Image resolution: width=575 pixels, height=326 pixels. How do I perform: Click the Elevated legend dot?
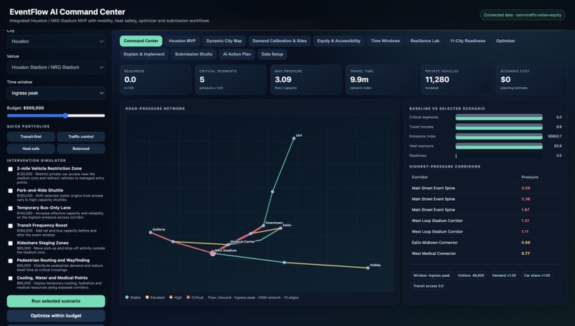[147, 298]
